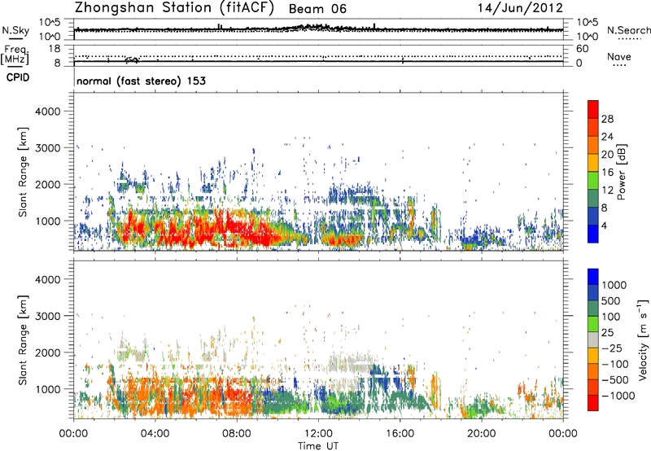Screen dimensions: 651x451
Task: Select the '4' power colorbar label
Action: click(x=605, y=226)
